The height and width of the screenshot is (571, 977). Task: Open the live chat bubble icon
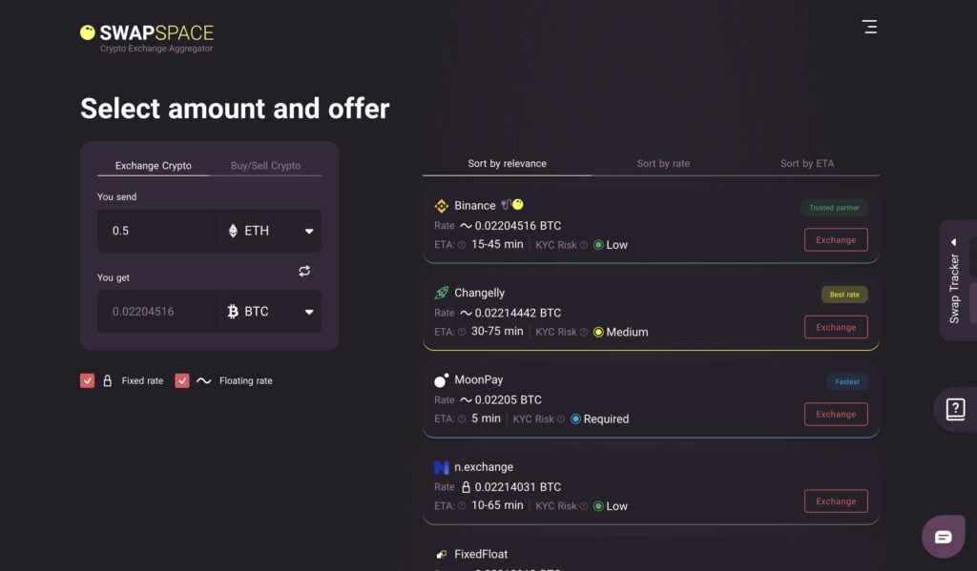pyautogui.click(x=943, y=537)
